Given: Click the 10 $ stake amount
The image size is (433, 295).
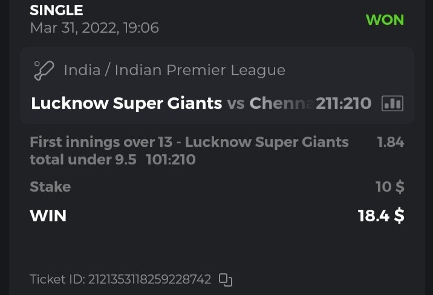Looking at the screenshot, I should coord(389,187).
